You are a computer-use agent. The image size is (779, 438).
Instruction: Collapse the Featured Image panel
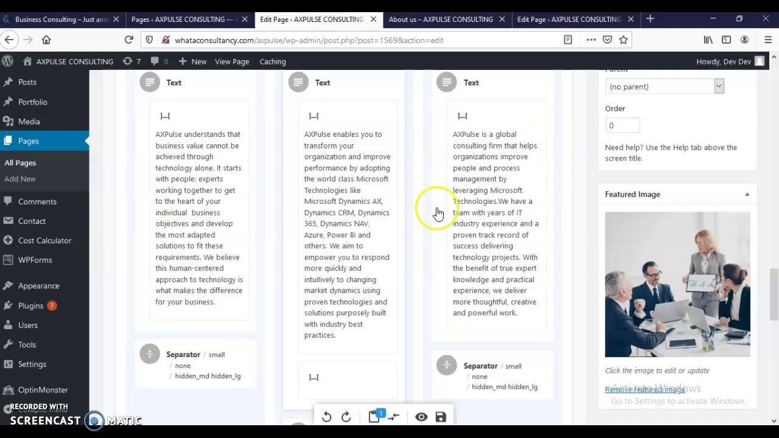pos(747,194)
